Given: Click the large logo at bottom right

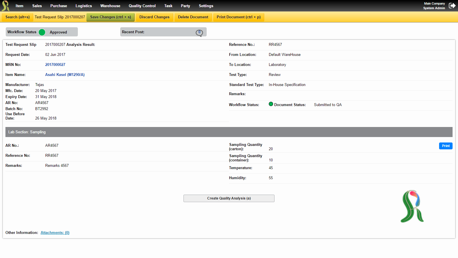Looking at the screenshot, I should click(412, 206).
